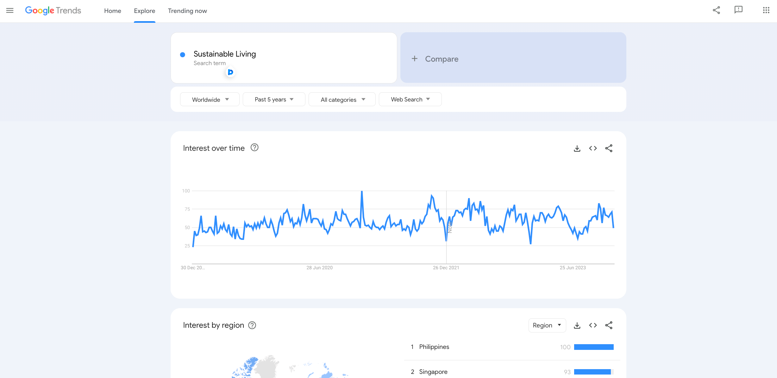Share the Interest by region widget

pos(609,325)
